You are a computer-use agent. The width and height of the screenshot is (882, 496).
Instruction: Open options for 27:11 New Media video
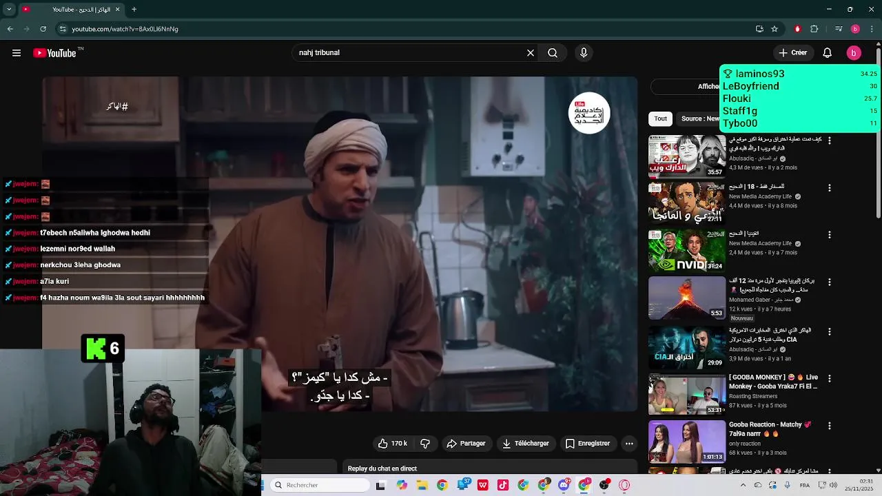[x=830, y=187]
